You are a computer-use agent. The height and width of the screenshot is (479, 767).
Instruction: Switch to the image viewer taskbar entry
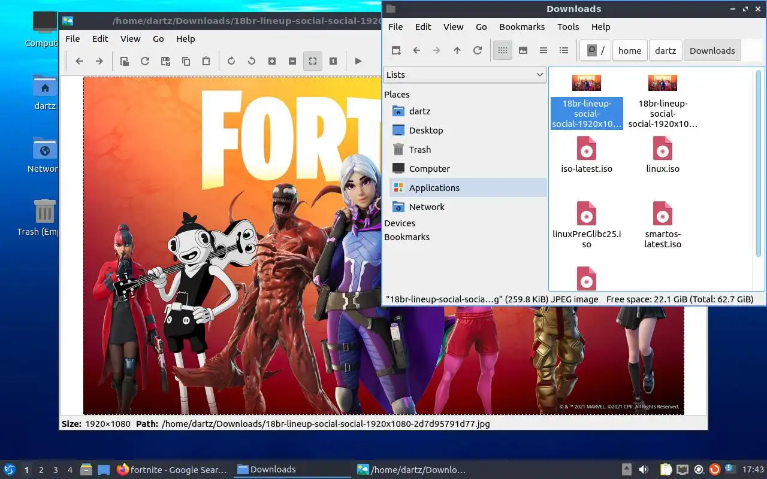coord(412,470)
